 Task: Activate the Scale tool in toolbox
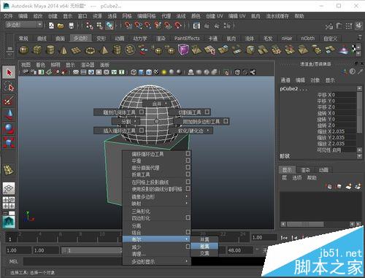[x=9, y=142]
